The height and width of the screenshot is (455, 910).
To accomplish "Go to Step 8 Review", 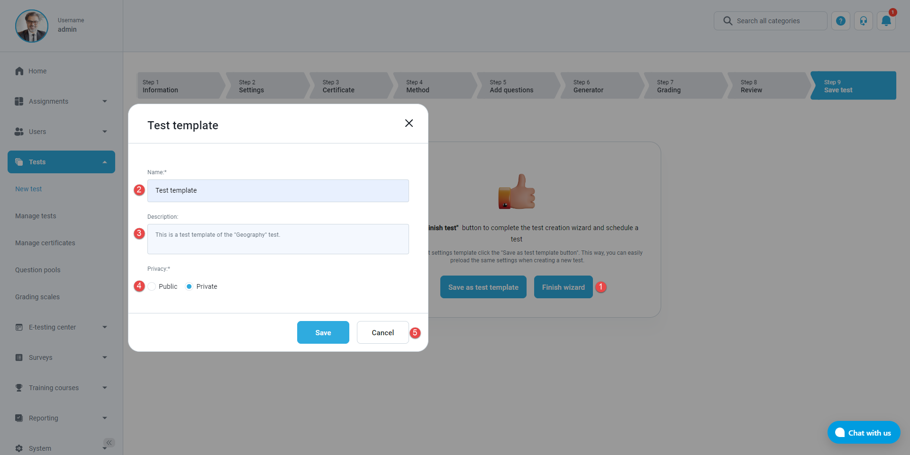I will 769,86.
